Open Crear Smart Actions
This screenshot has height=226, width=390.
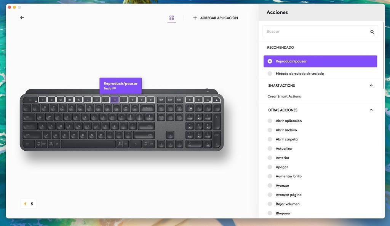284,96
